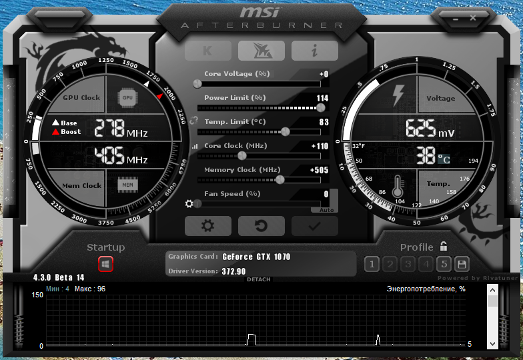Adjust the Core Voltage slider handle
Viewport: 523px width, 360px height.
(197, 84)
